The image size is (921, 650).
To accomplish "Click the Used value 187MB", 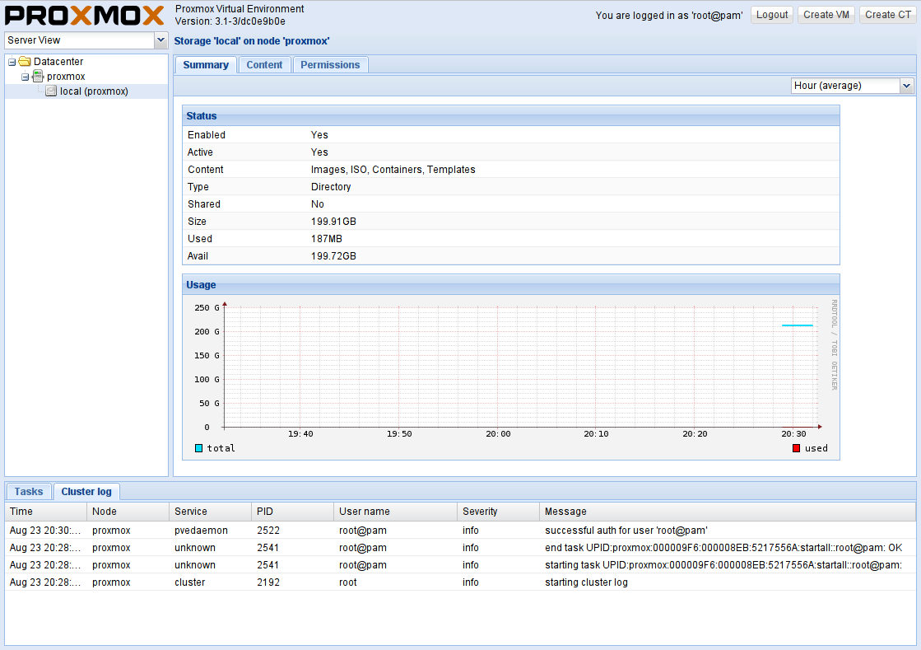I will point(327,239).
